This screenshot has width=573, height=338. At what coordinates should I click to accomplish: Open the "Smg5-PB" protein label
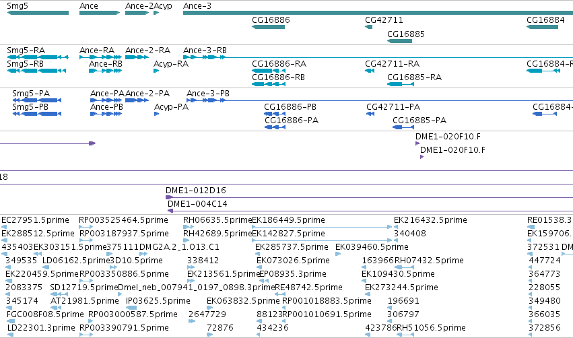click(x=30, y=106)
